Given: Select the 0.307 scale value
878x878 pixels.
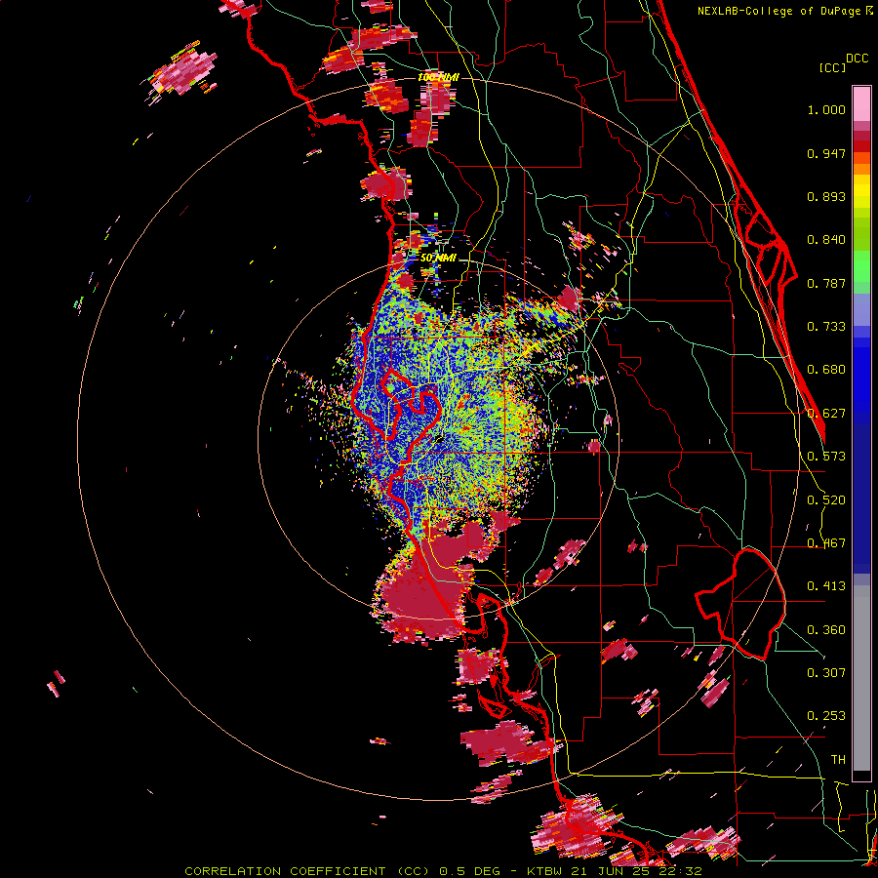Looking at the screenshot, I should 826,672.
